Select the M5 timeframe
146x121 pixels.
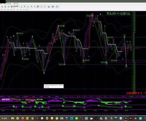(x=5, y=10)
